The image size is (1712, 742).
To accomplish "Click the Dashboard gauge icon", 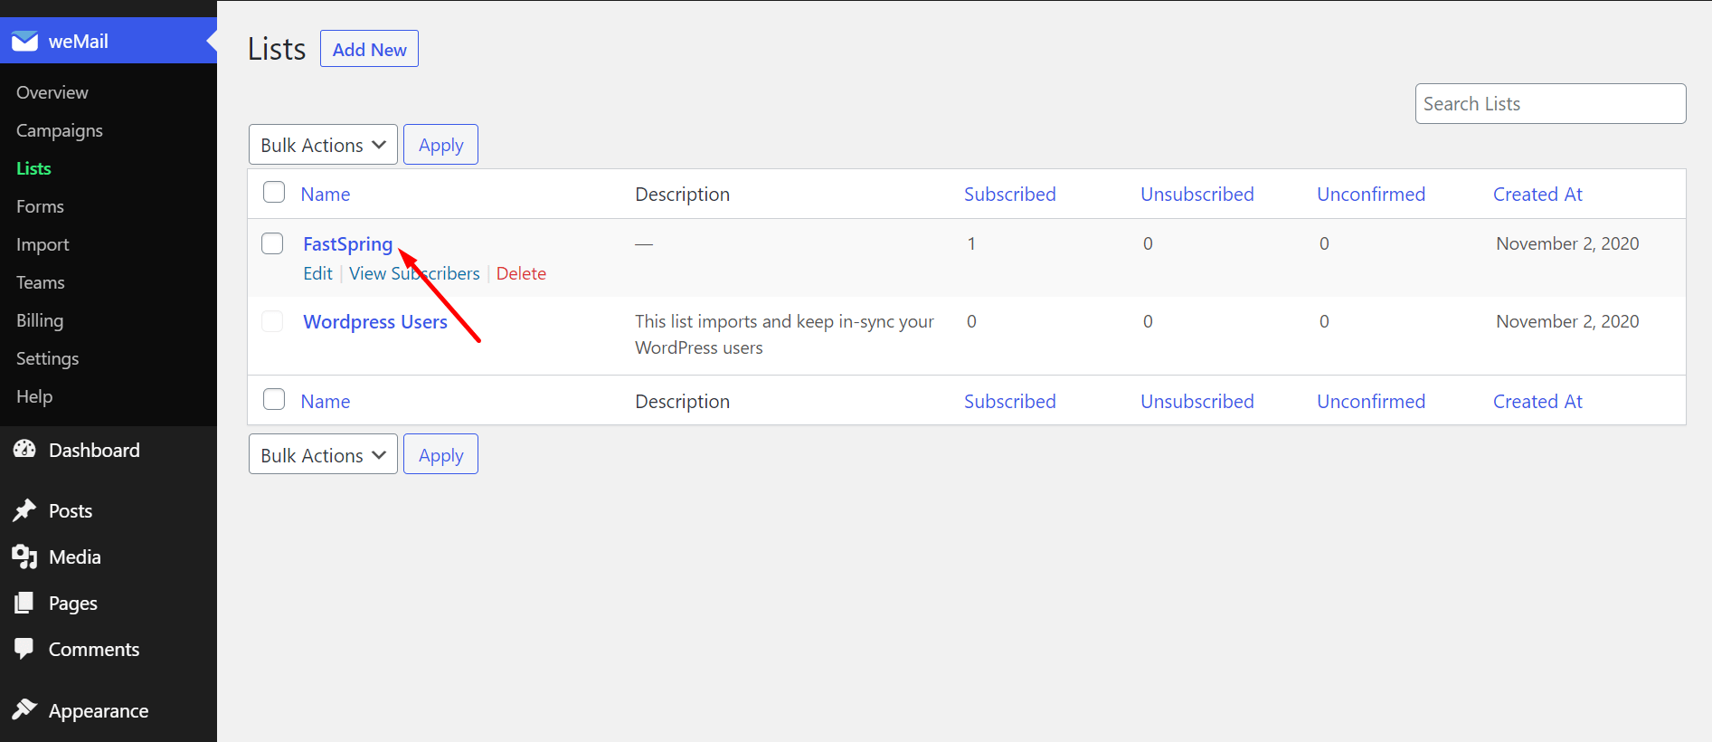I will pos(24,450).
